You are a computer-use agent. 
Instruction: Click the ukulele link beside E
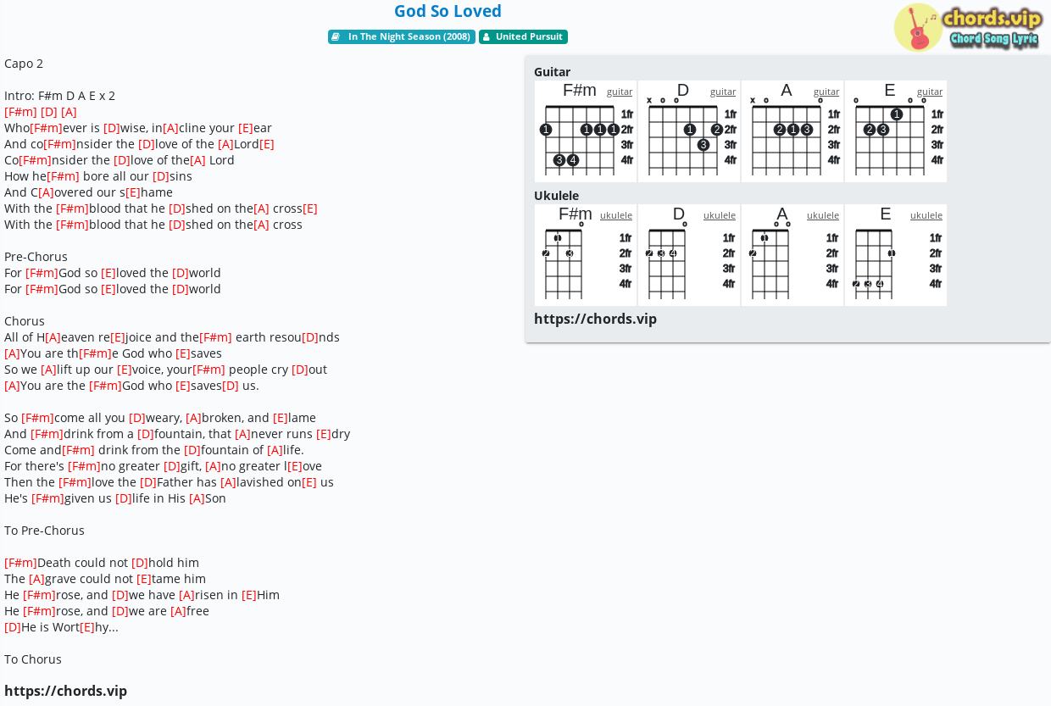(926, 215)
